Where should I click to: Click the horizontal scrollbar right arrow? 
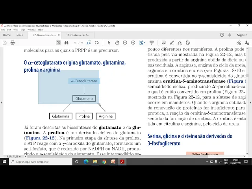coord(244,156)
